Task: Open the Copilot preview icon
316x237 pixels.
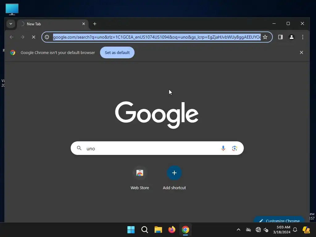Action: click(x=306, y=230)
